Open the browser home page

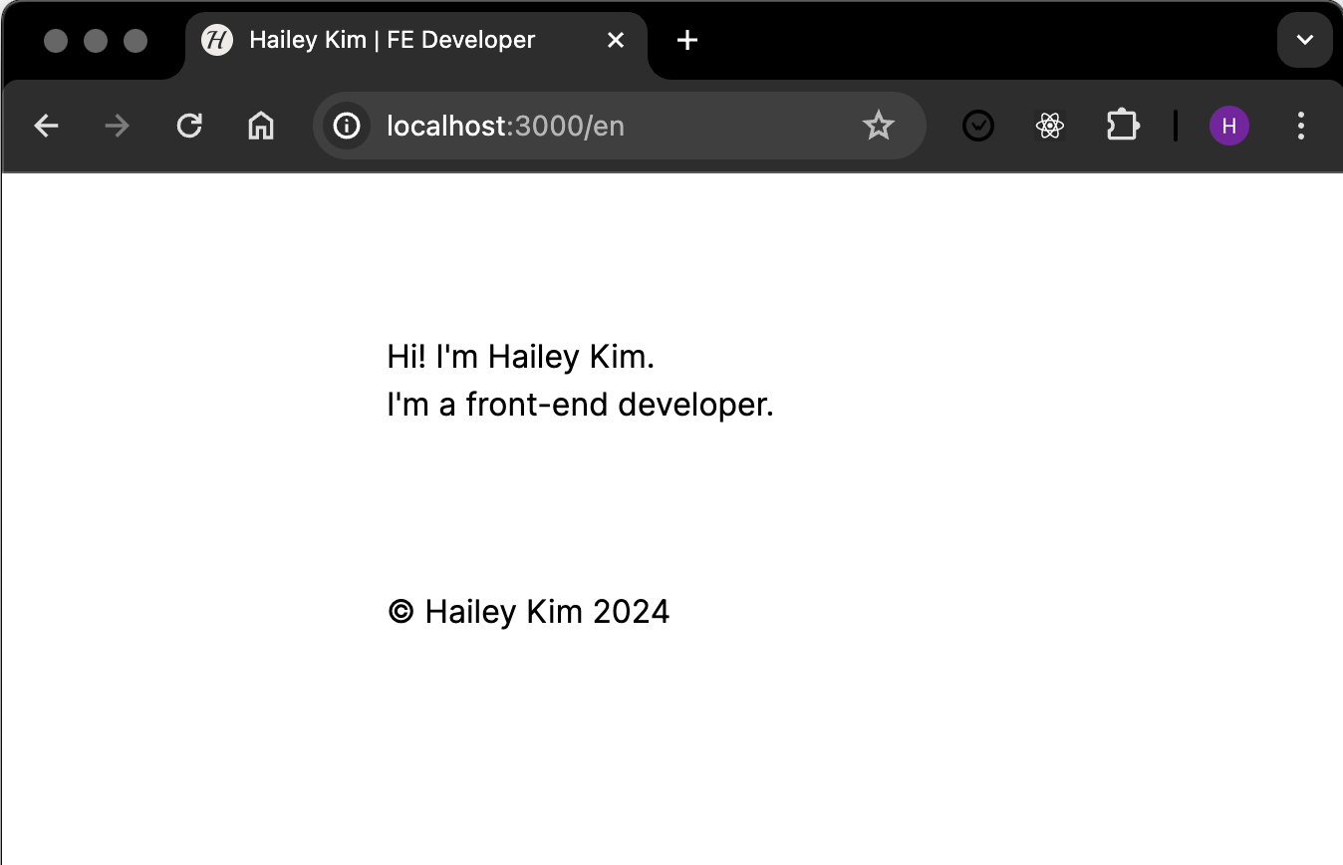pyautogui.click(x=261, y=126)
